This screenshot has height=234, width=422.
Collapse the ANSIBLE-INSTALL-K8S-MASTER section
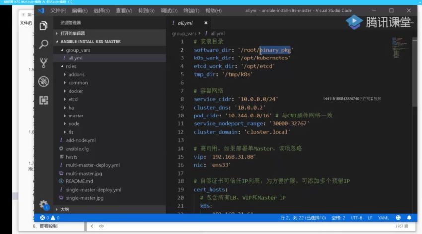(x=110, y=41)
